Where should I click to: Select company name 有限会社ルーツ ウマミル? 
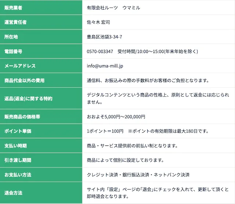coord(113,7)
